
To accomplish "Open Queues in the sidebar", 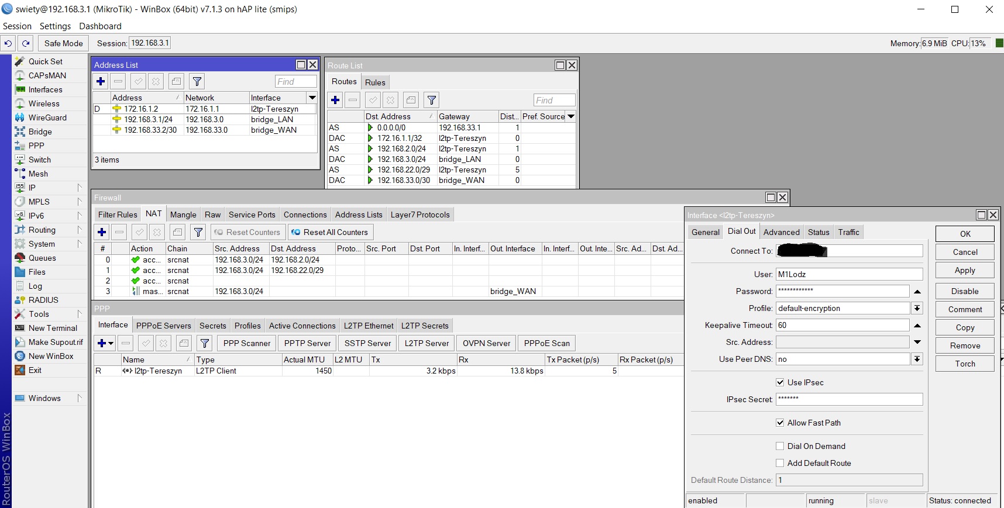I will tap(42, 258).
